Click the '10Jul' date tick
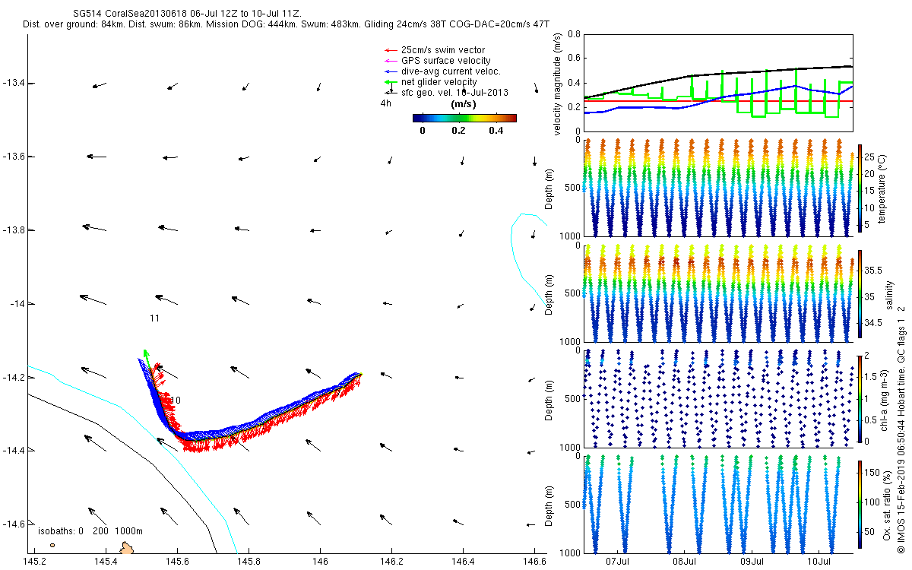The height and width of the screenshot is (570, 912). click(x=819, y=562)
